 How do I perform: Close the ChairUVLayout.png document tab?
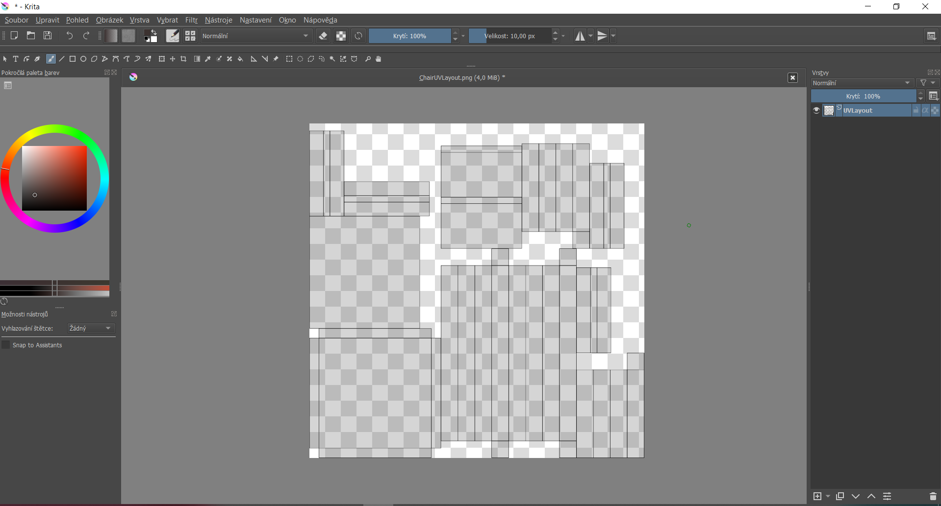click(792, 78)
